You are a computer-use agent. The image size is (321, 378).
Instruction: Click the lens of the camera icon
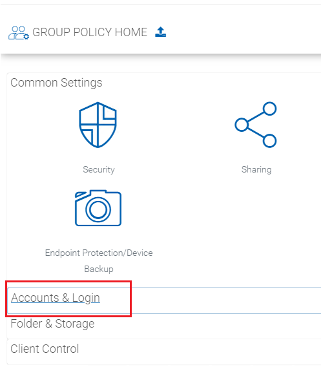pos(98,209)
